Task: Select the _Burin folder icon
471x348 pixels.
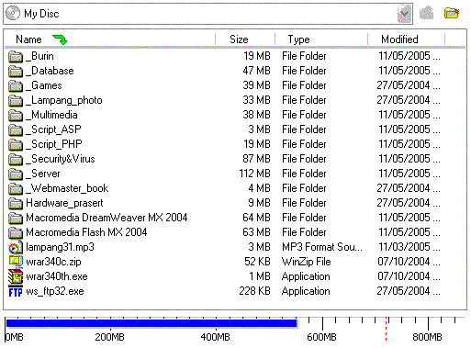Action: [16, 57]
